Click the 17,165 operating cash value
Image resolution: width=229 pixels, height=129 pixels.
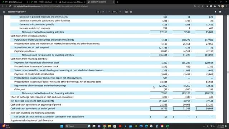(164, 32)
